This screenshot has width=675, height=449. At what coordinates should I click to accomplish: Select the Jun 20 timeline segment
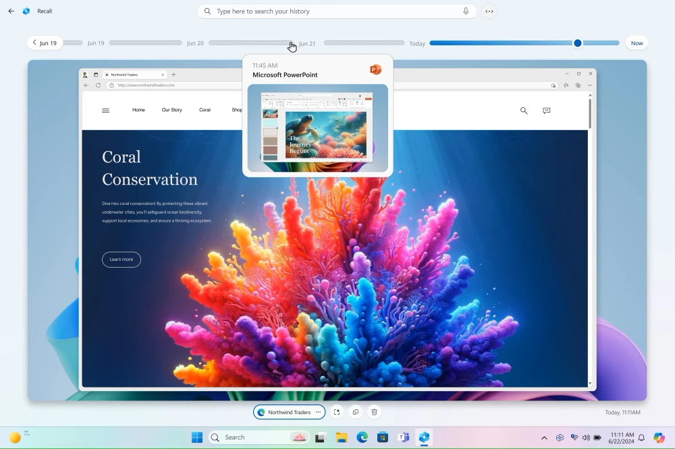[251, 43]
